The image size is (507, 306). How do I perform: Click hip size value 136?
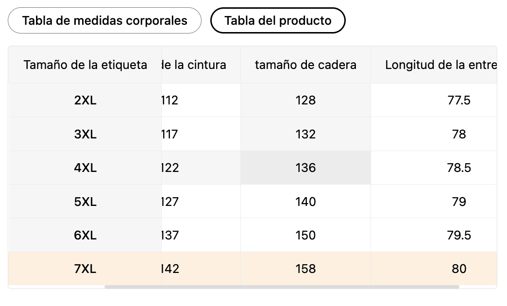305,168
